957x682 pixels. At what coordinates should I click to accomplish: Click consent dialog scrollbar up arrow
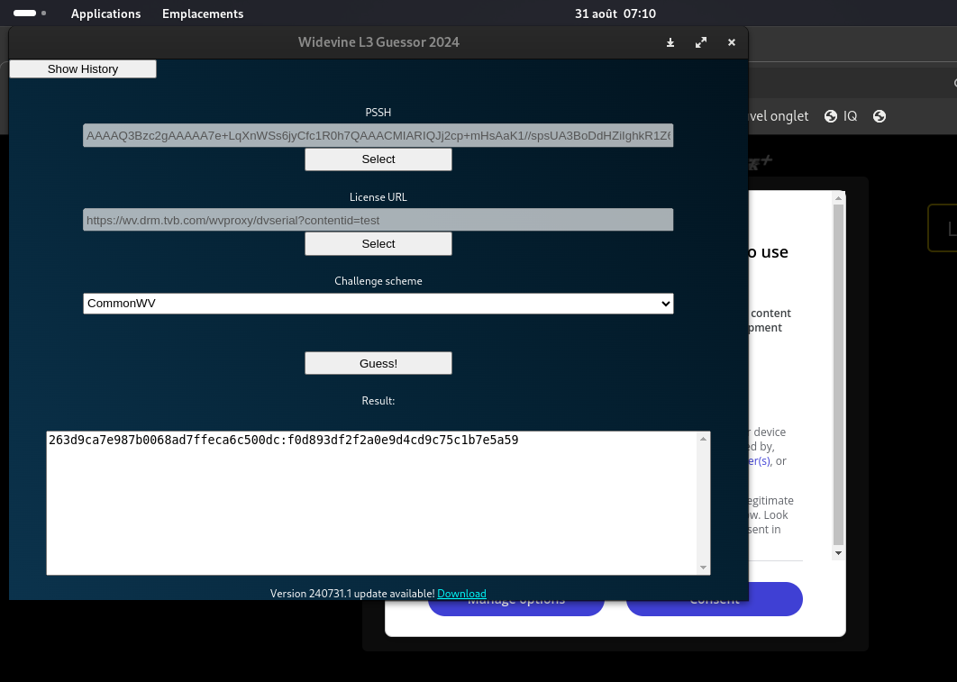point(838,197)
